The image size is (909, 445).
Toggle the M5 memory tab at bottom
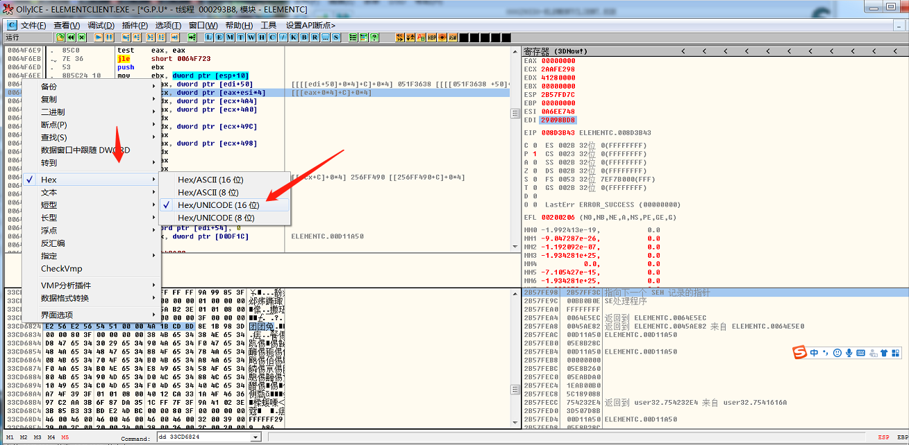pyautogui.click(x=65, y=437)
